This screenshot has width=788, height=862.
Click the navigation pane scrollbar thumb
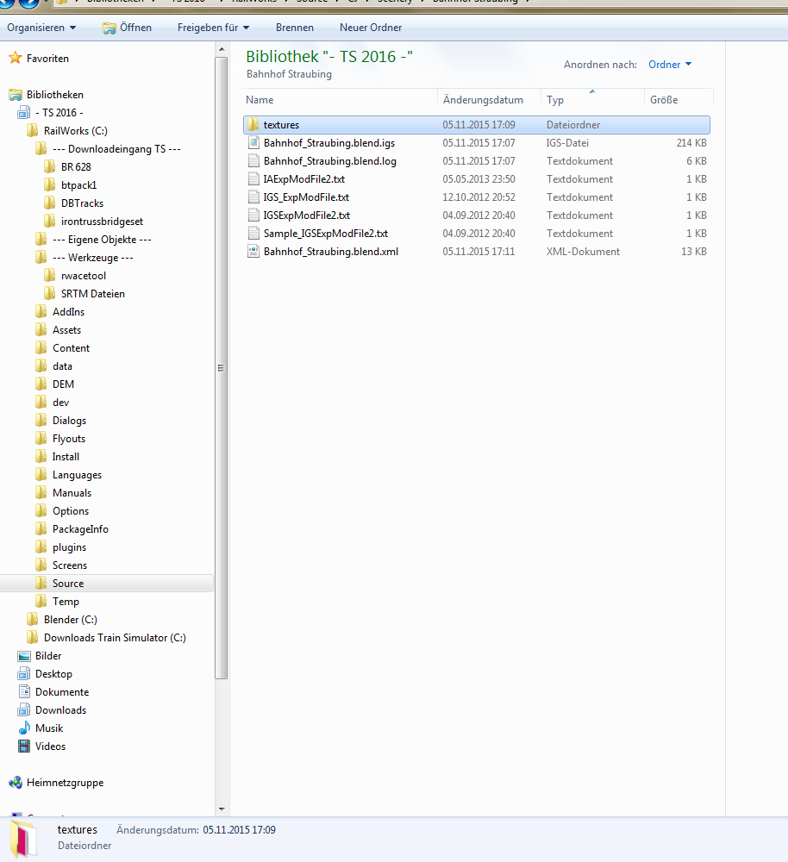pyautogui.click(x=221, y=368)
